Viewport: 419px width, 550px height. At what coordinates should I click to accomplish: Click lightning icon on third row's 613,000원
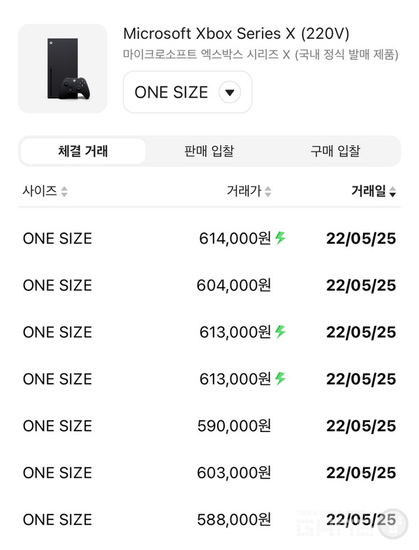pos(280,332)
